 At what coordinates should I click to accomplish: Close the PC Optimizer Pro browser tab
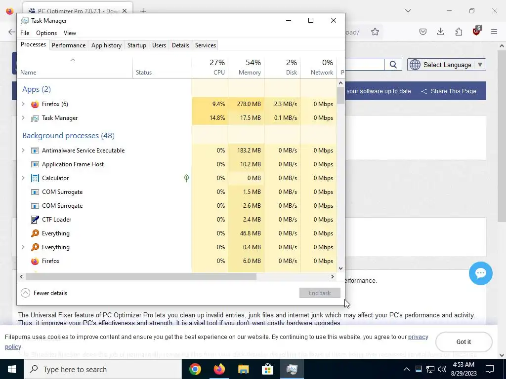click(x=125, y=11)
